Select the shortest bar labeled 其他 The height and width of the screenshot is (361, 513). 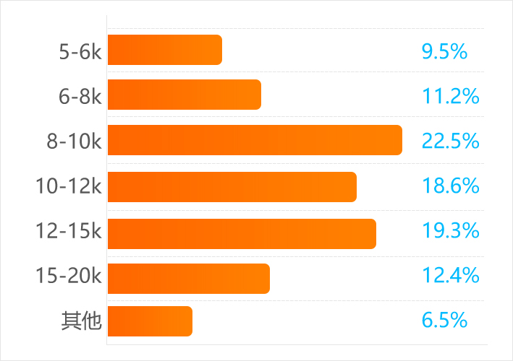[150, 321]
